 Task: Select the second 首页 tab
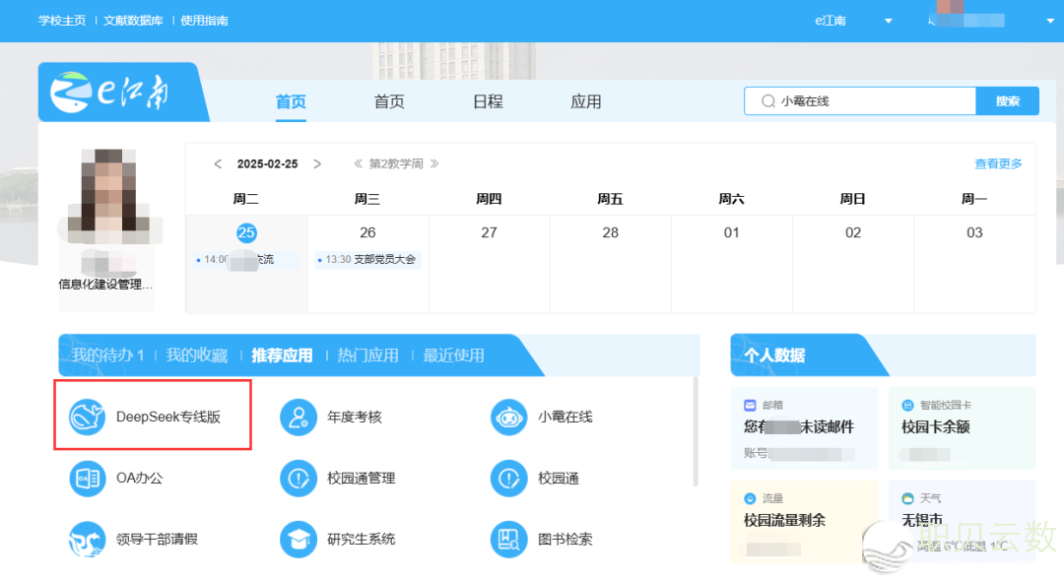coord(389,101)
